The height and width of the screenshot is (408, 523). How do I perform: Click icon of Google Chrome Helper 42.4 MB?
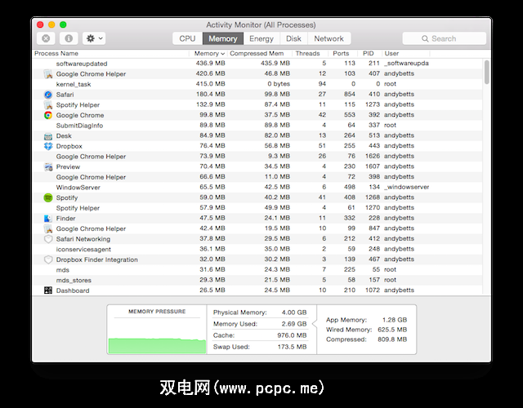(x=48, y=228)
